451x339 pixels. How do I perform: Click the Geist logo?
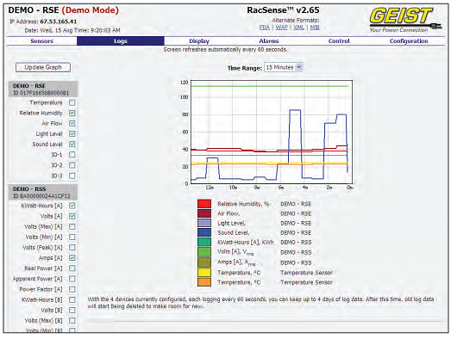(405, 20)
